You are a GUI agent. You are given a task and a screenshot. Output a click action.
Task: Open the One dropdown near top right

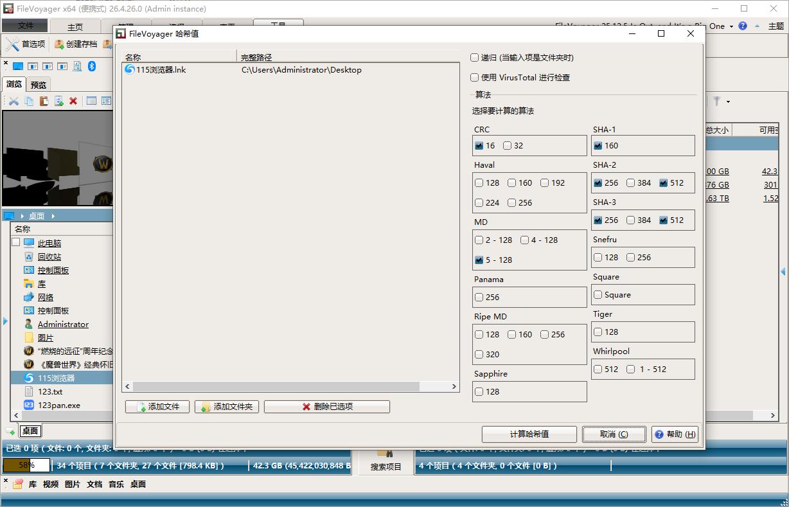point(721,26)
